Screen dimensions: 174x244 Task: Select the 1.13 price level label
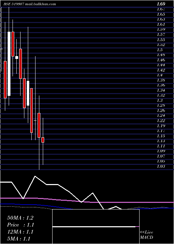click(x=161, y=141)
